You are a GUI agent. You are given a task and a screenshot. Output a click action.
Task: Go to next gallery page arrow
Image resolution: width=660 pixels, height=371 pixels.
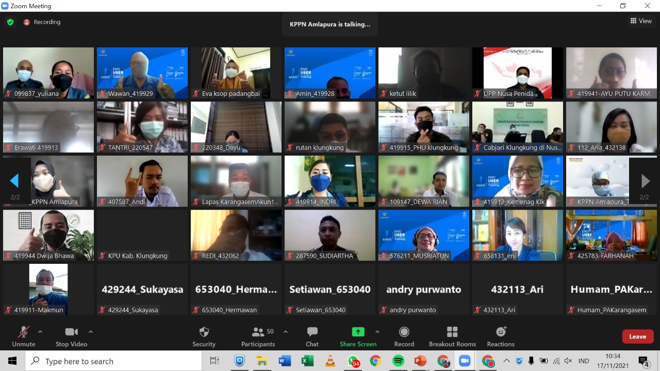[x=645, y=181]
